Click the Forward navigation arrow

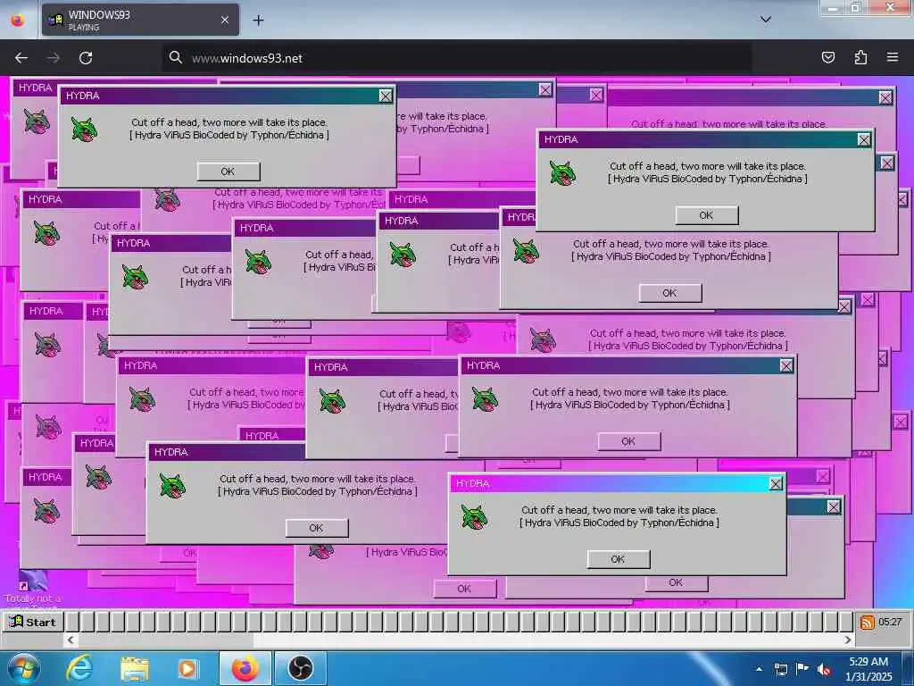(54, 58)
